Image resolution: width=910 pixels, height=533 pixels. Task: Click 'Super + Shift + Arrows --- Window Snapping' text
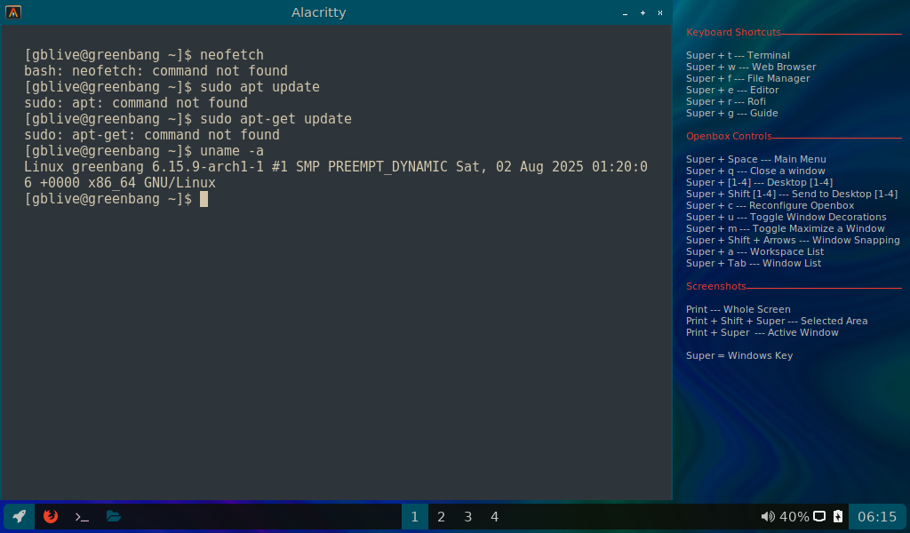(793, 241)
